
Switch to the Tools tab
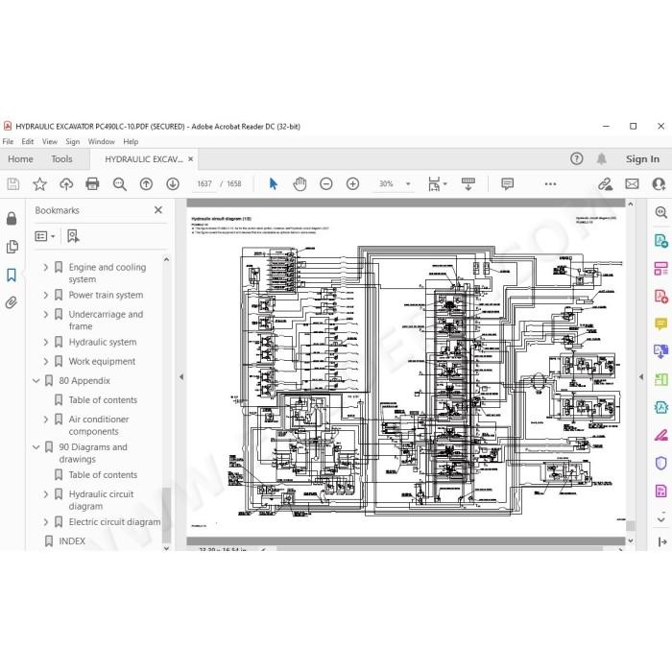coord(61,159)
